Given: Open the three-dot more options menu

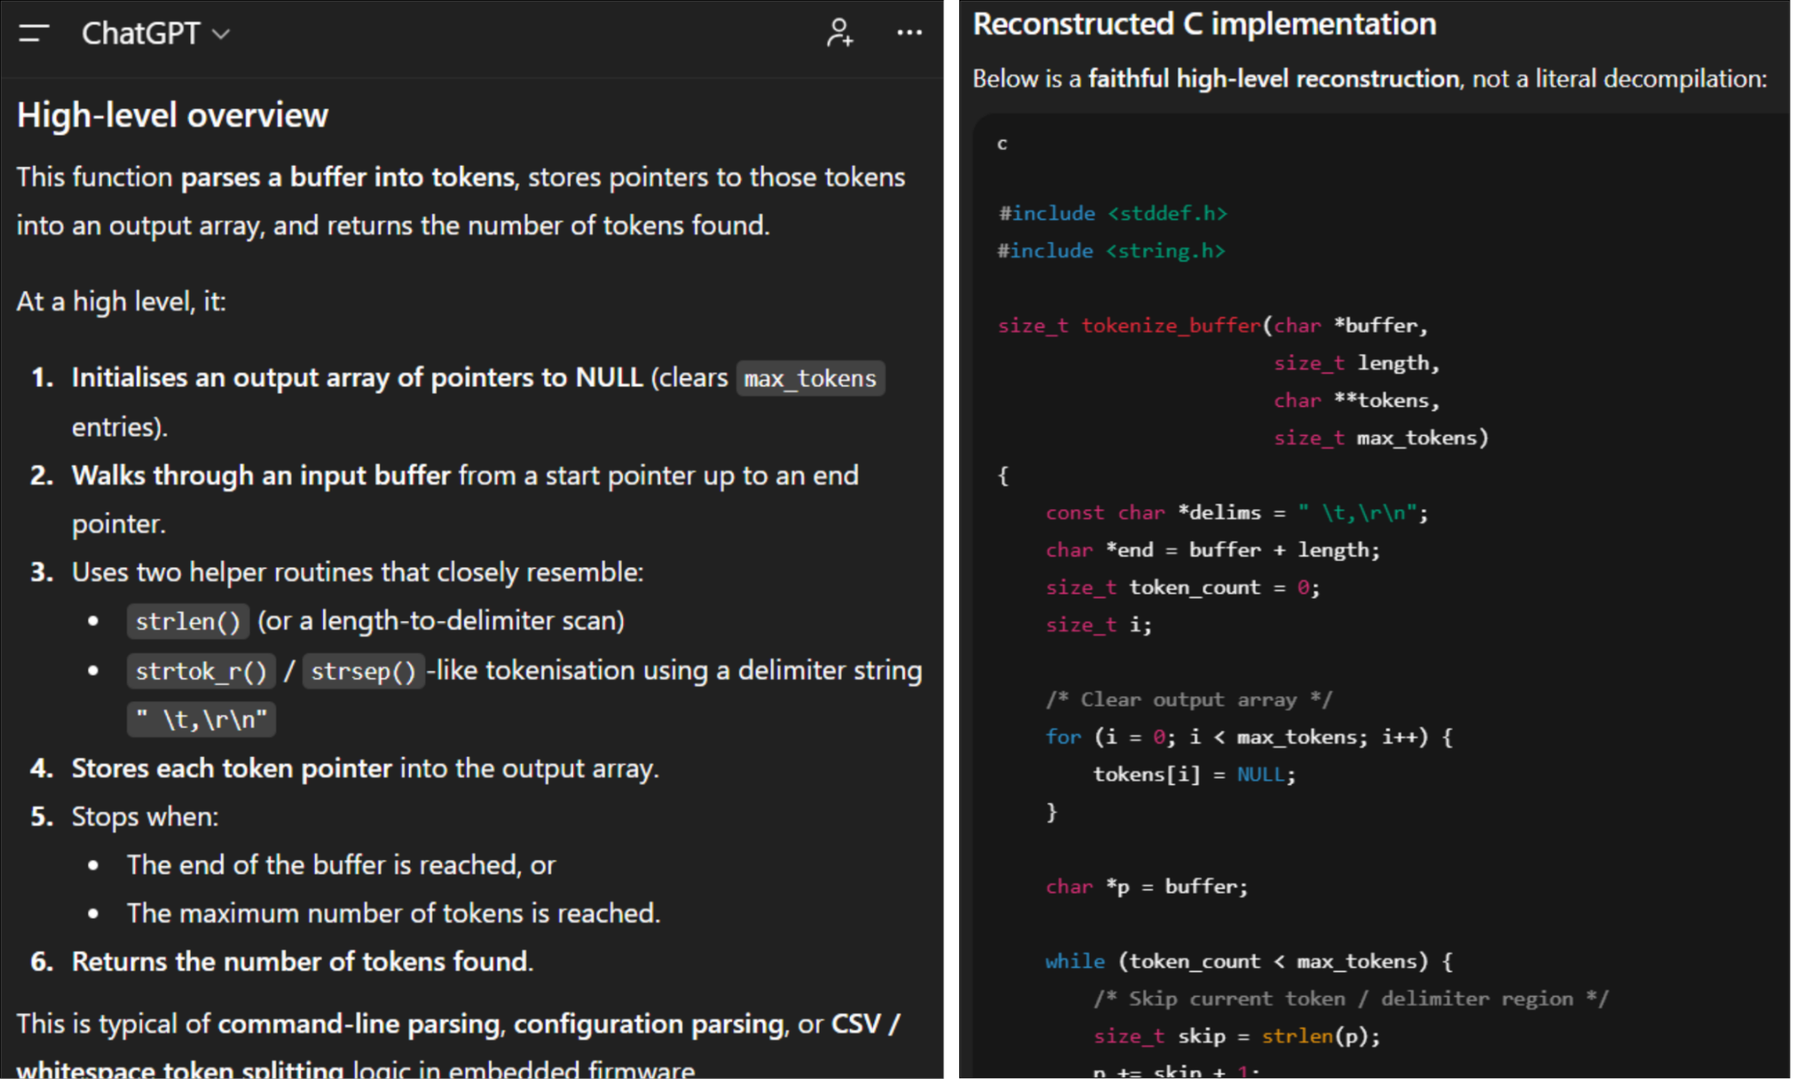Looking at the screenshot, I should pos(909,32).
